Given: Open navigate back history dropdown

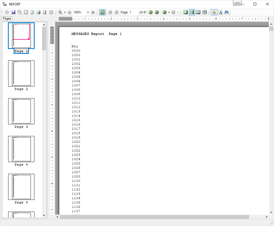Looking at the screenshot, I should coord(169,12).
